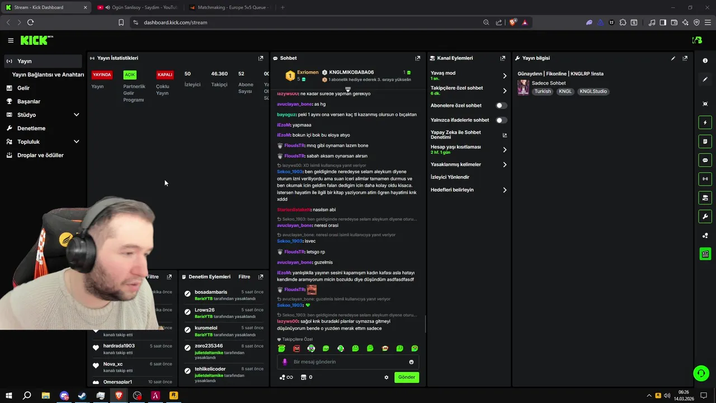Open the Filtre dropdown in Denetim Eylemleri

coord(244,277)
